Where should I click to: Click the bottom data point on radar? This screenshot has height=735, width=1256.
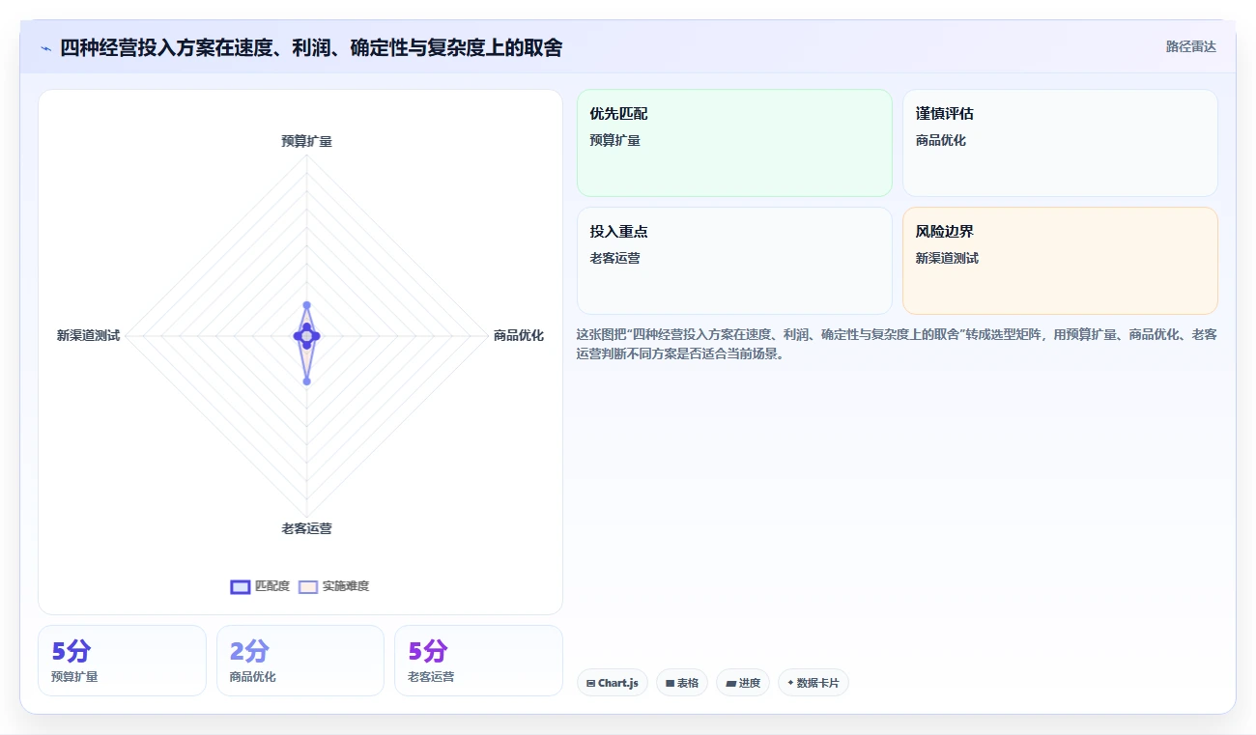pyautogui.click(x=306, y=382)
